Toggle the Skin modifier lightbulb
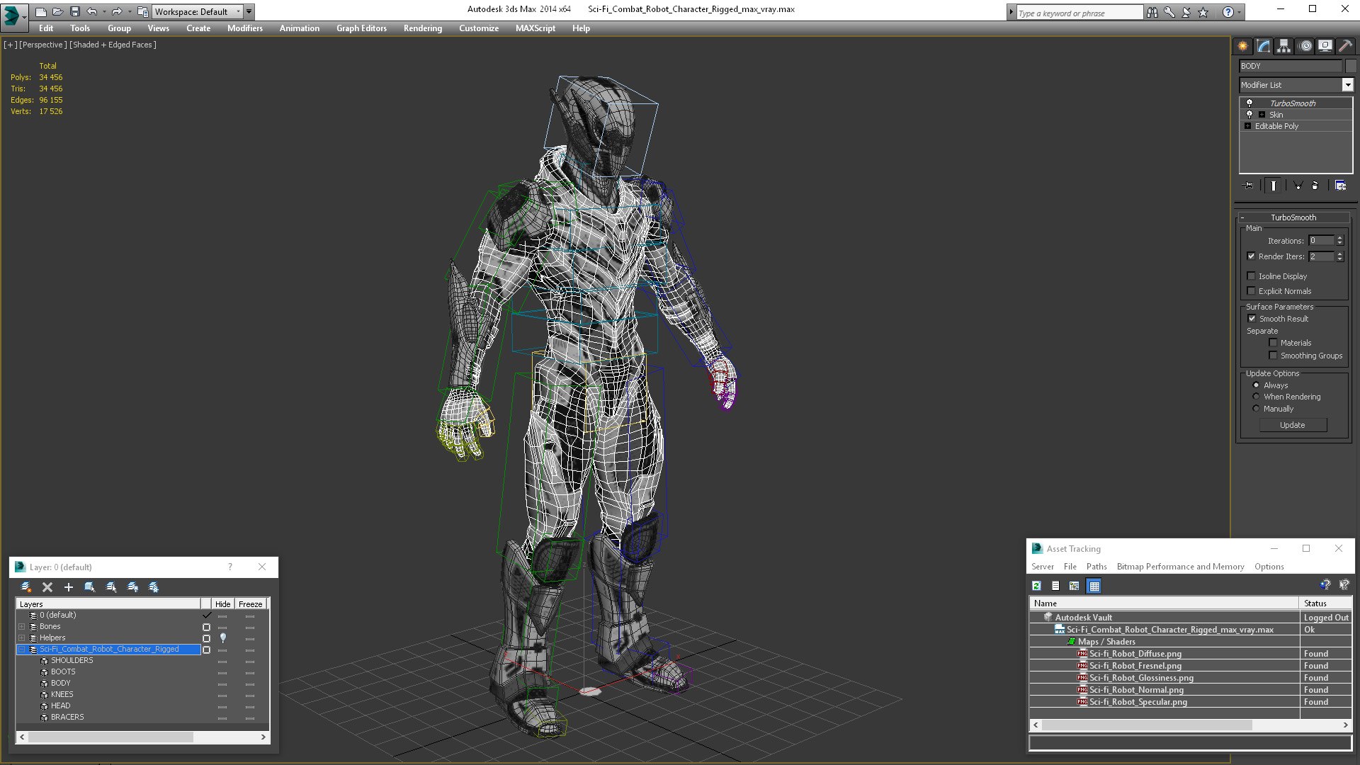 tap(1249, 115)
